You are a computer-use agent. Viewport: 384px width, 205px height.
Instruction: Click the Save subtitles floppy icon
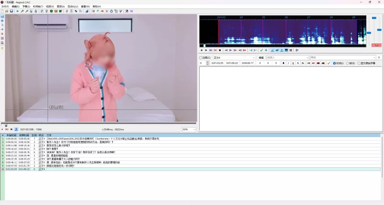click(x=11, y=11)
